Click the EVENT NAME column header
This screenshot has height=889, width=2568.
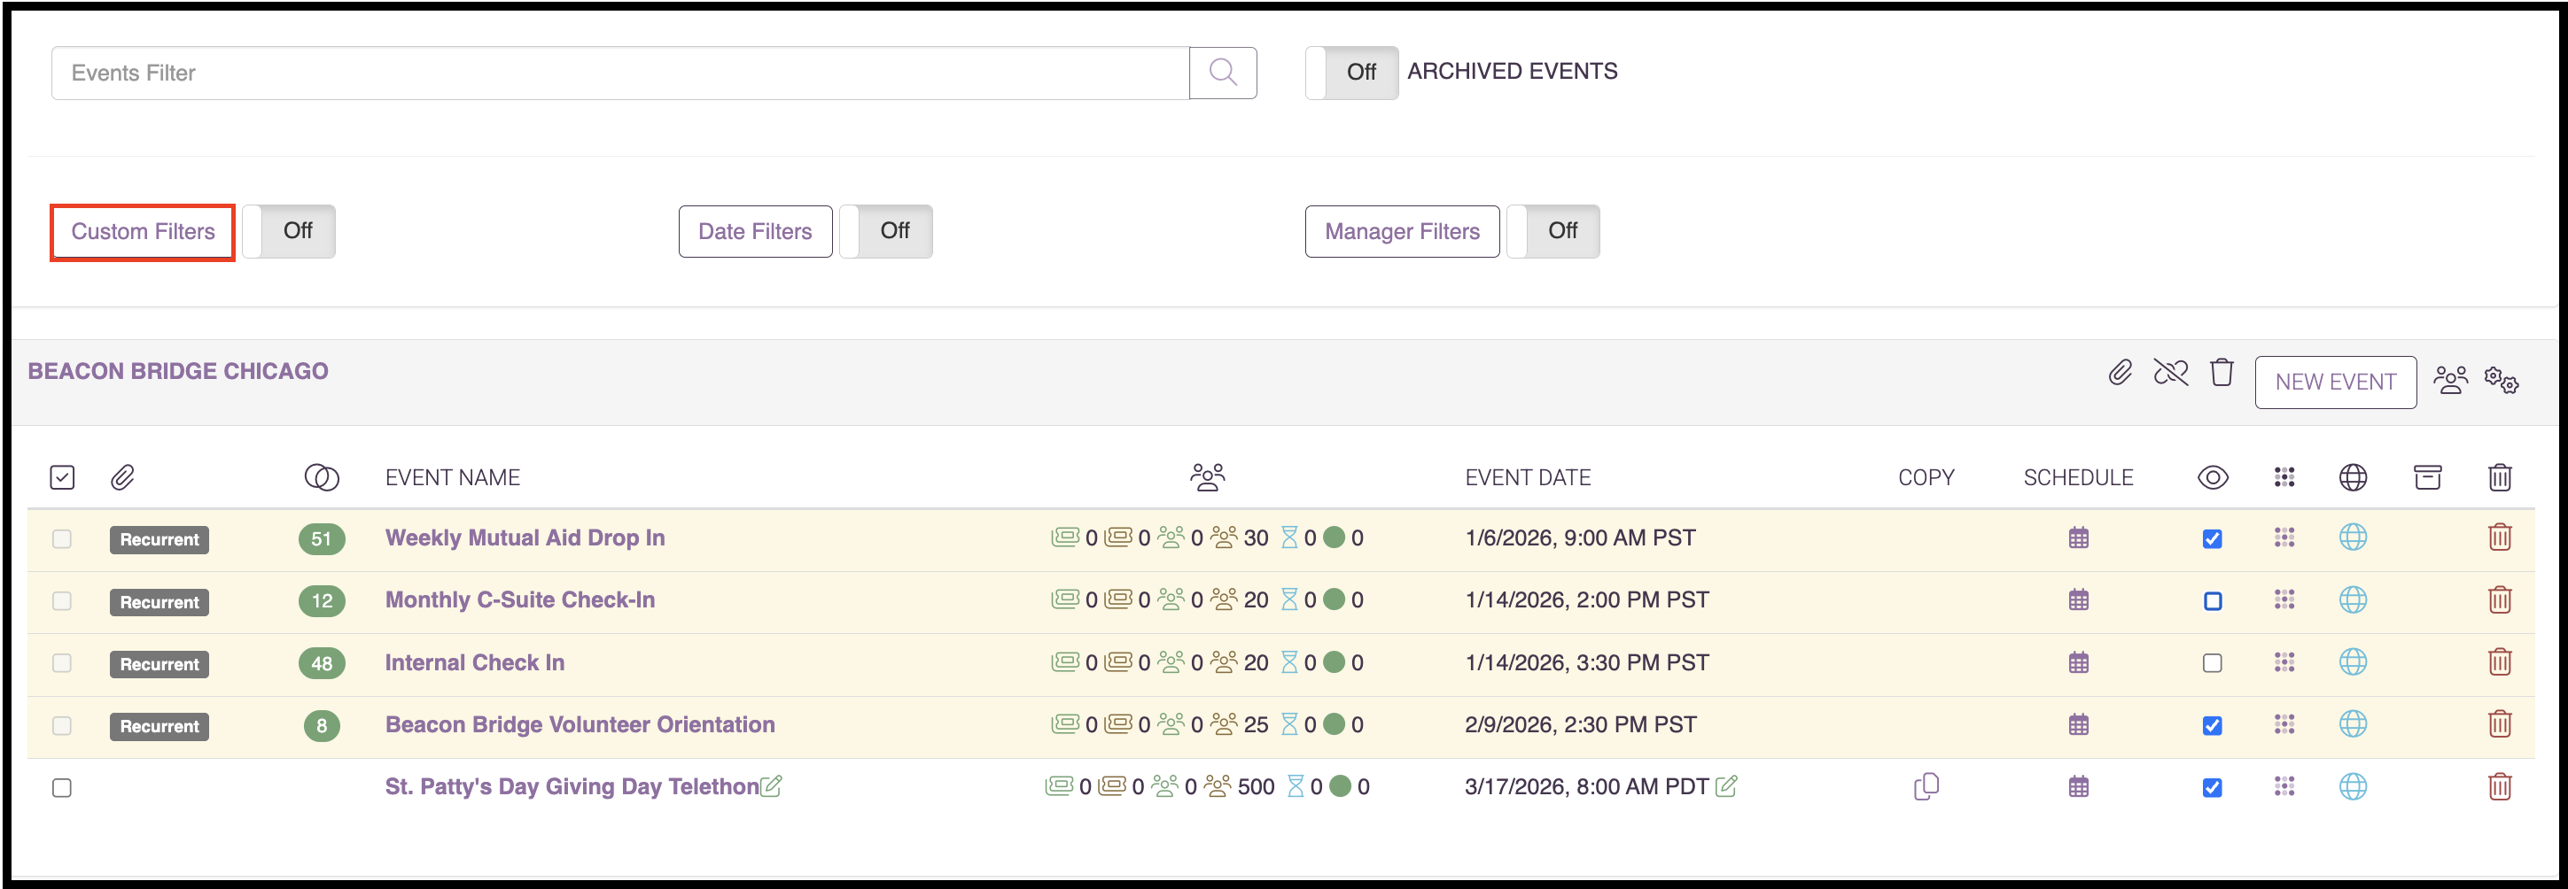pyautogui.click(x=452, y=477)
